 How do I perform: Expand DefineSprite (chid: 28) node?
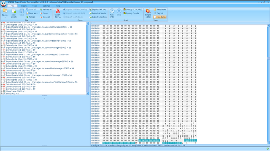click(x=2, y=59)
